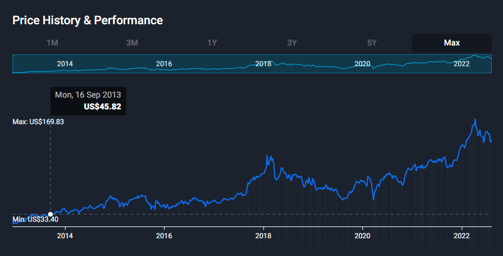Click the US$45.82 tooltip box
The width and height of the screenshot is (503, 256).
pos(88,101)
